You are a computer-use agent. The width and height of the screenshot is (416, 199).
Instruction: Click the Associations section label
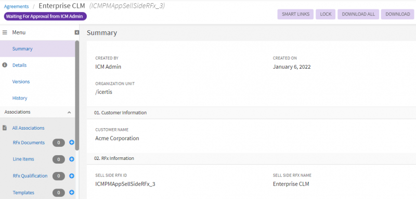(x=17, y=112)
